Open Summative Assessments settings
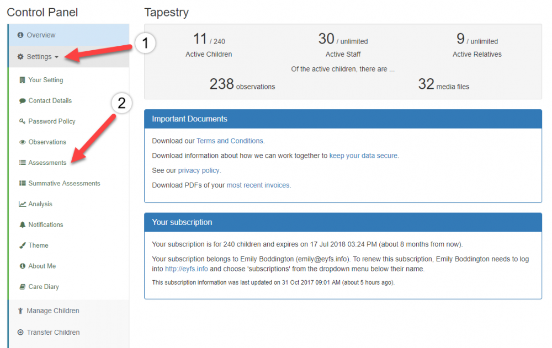 pos(64,184)
